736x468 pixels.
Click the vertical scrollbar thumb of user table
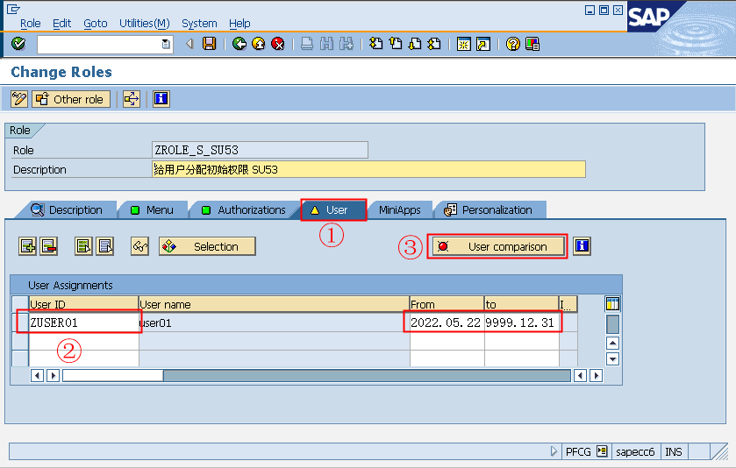point(612,324)
